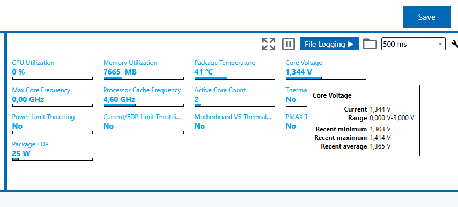Viewport: 458px width, 207px height.
Task: Select the Power Limit Throttling label
Action: (43, 117)
